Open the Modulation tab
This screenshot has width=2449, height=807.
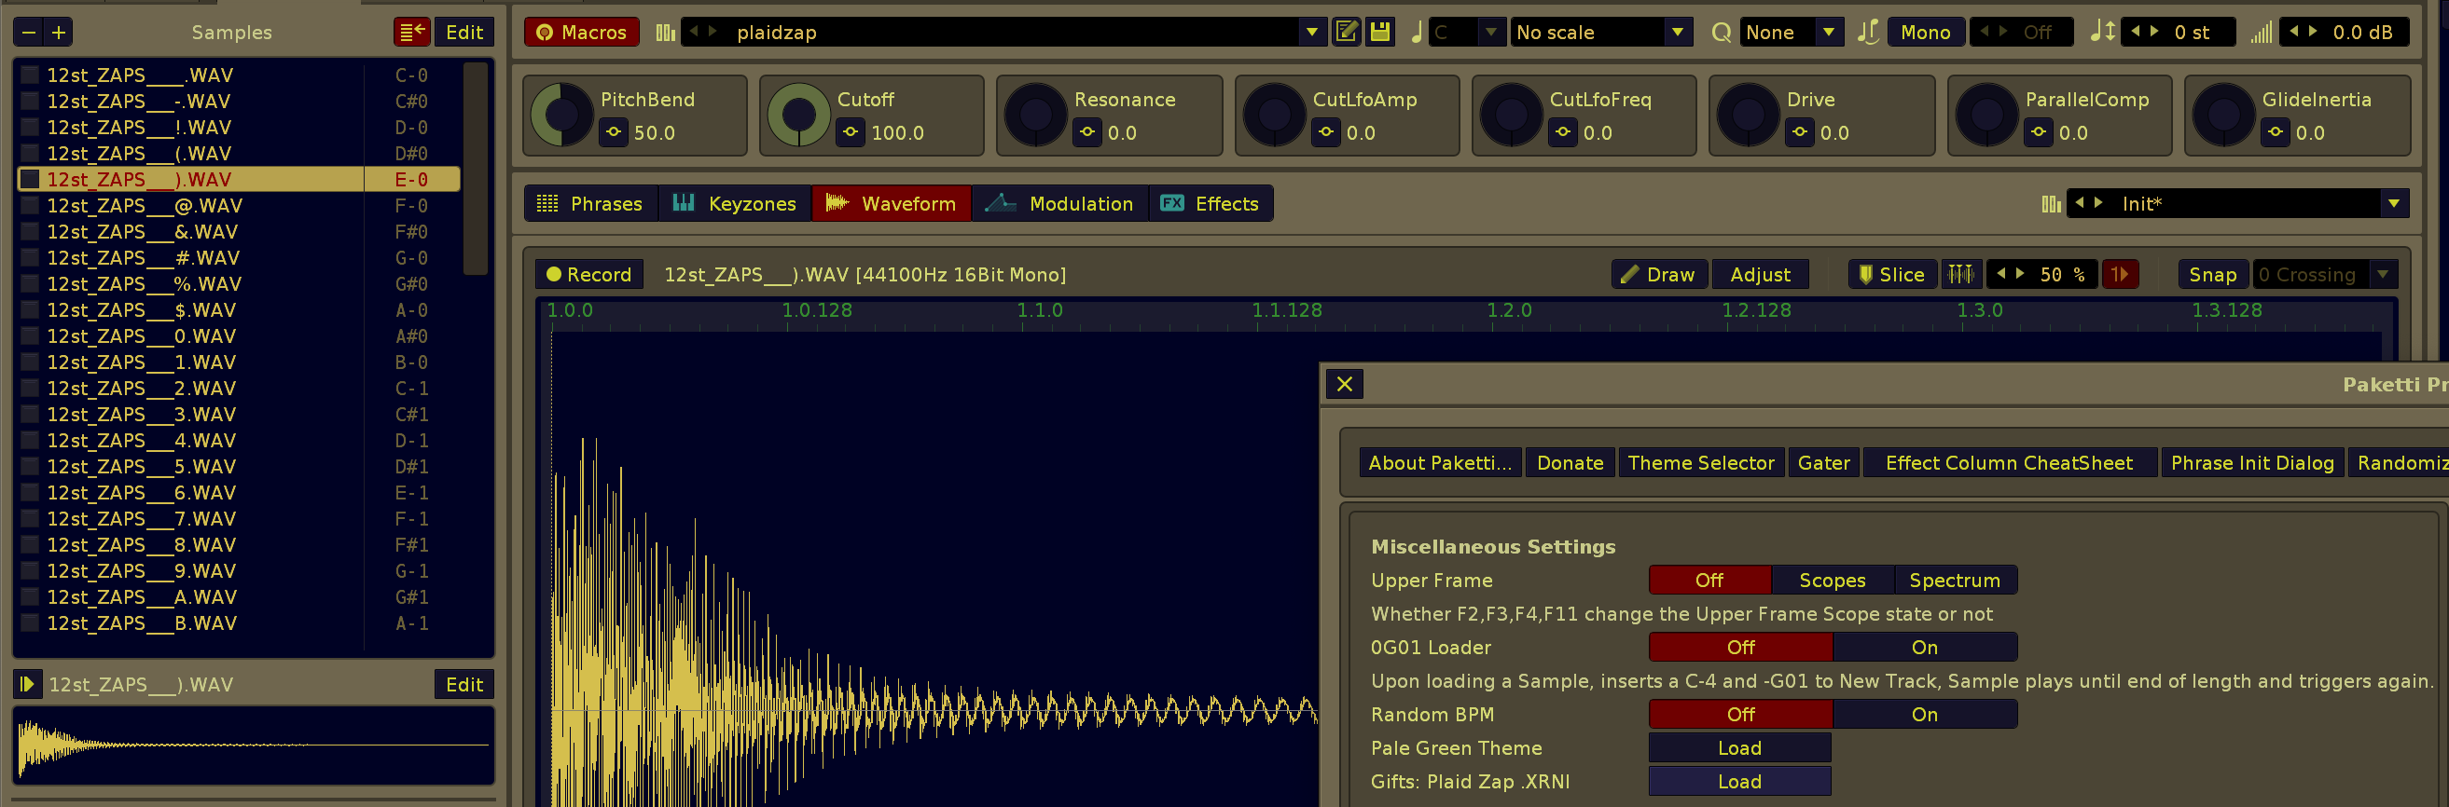pos(1059,204)
